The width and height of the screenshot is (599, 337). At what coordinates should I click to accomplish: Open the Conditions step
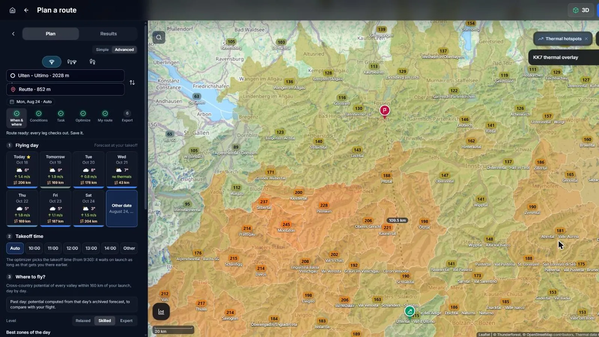39,116
